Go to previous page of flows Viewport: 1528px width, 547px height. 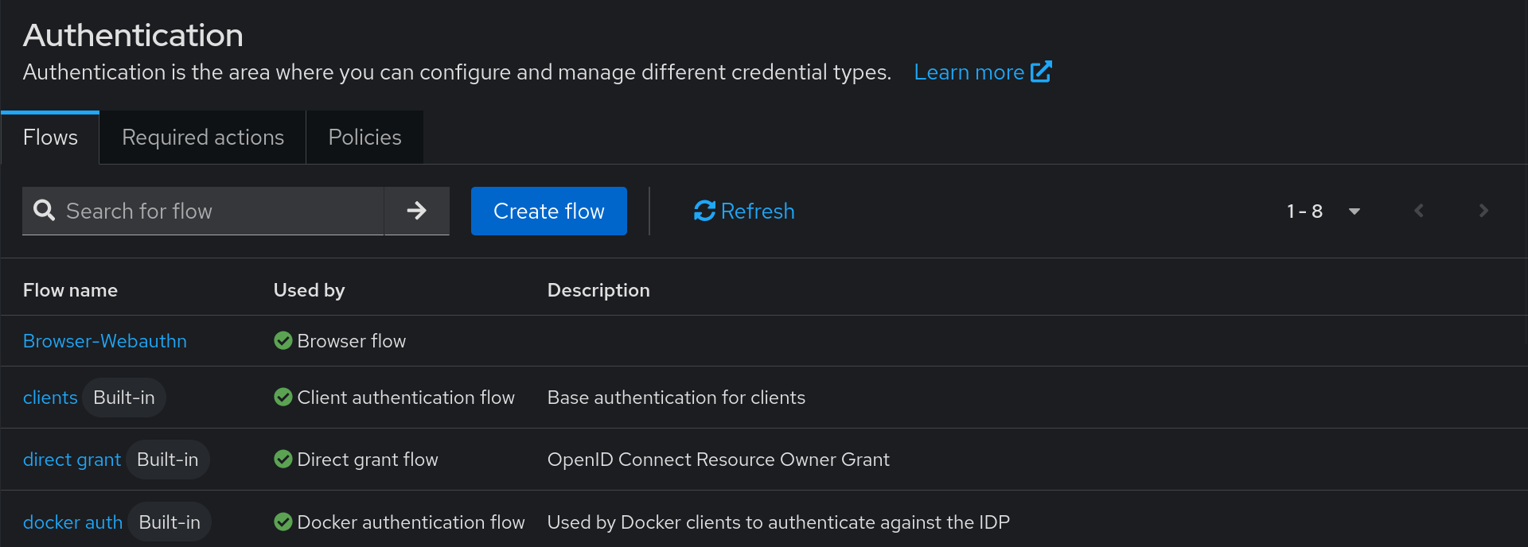pos(1419,211)
